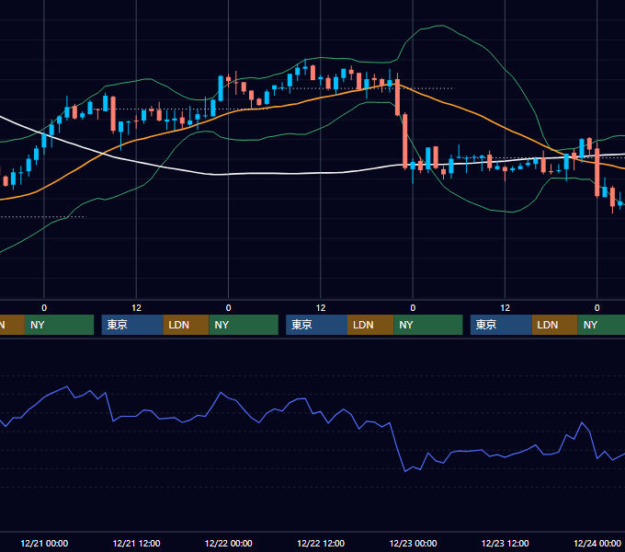The image size is (625, 552).
Task: Click the LDN session block on 12/22
Action: pos(370,325)
